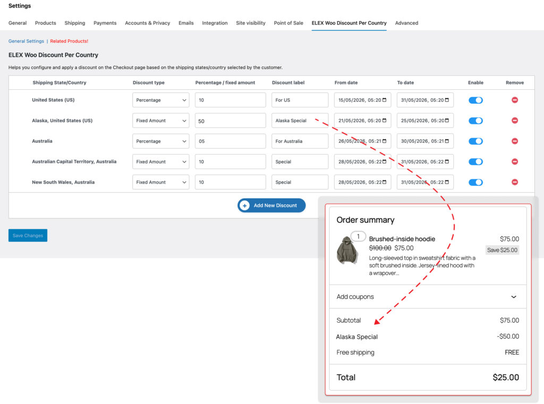Open the Shipping tab

pos(74,23)
